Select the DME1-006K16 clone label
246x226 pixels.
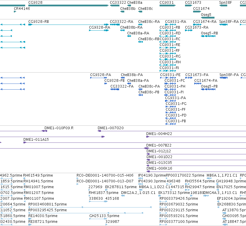[159, 168]
